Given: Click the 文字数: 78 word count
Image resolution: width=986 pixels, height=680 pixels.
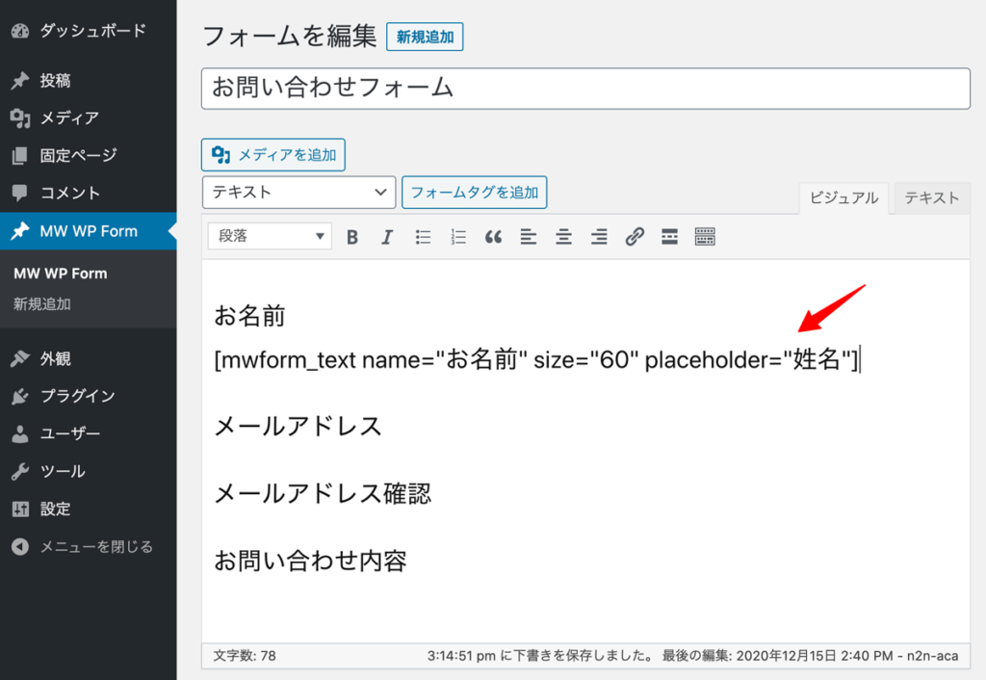Looking at the screenshot, I should tap(245, 656).
